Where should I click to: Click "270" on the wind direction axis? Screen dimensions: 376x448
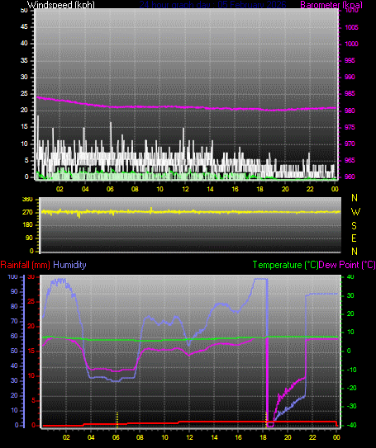click(x=27, y=213)
